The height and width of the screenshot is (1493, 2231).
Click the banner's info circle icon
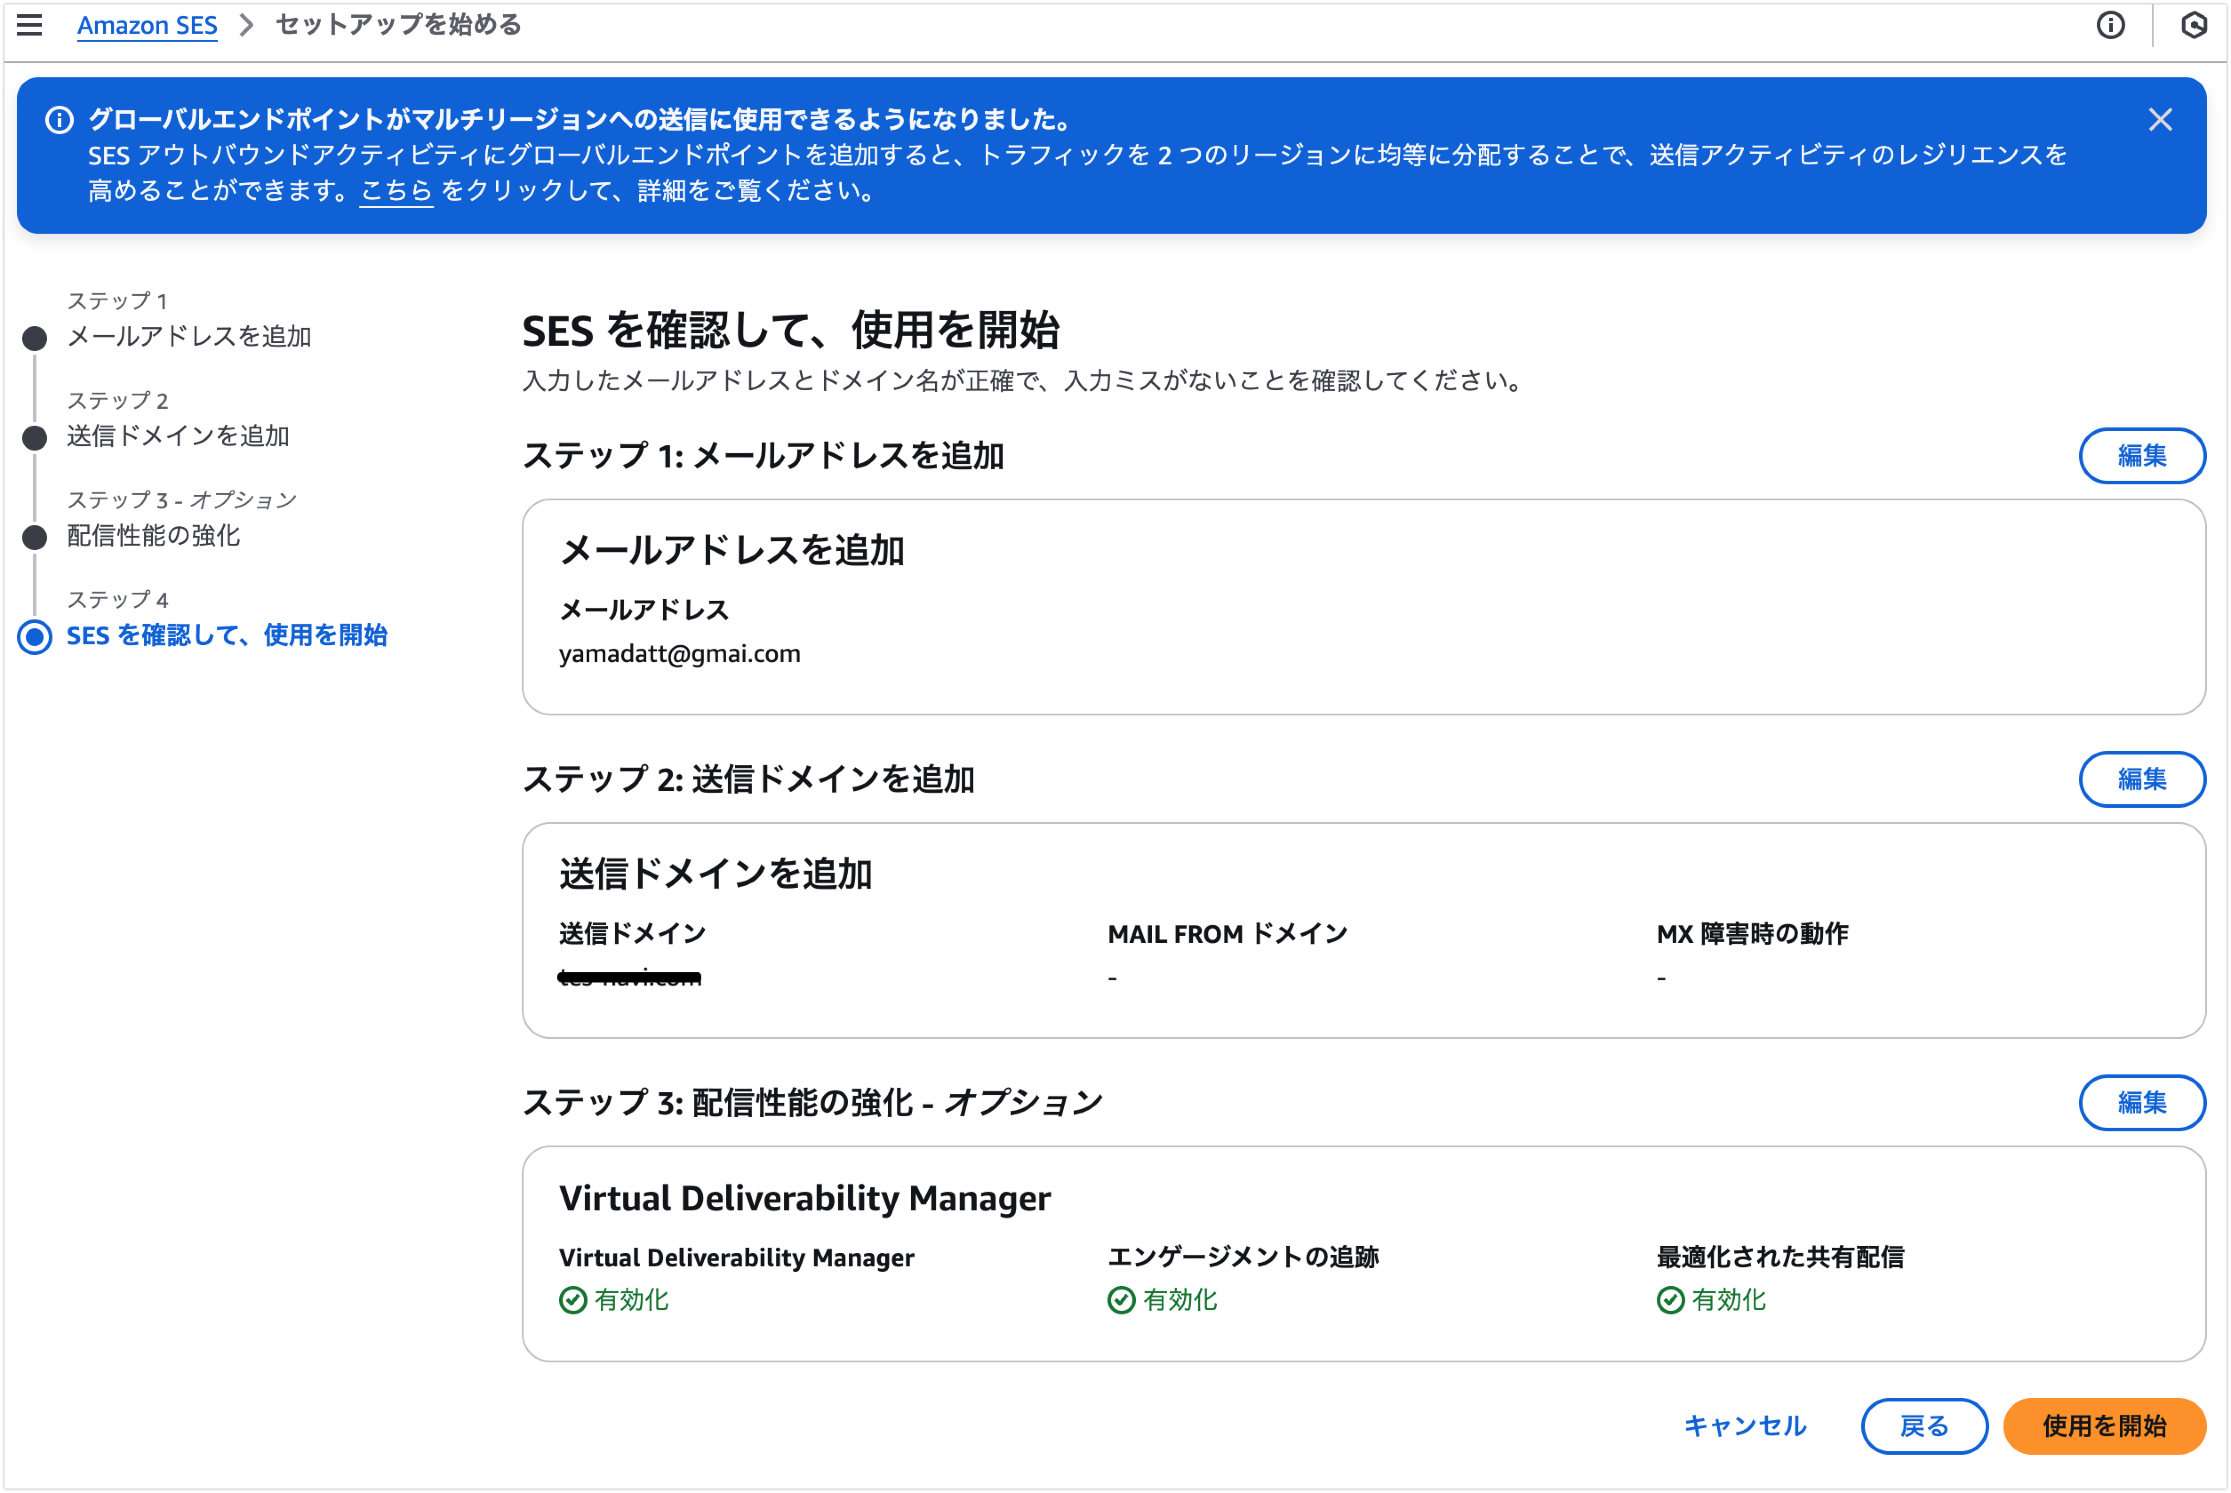point(59,120)
